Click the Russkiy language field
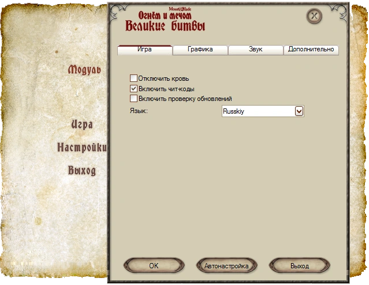This screenshot has width=369, height=285. click(263, 111)
